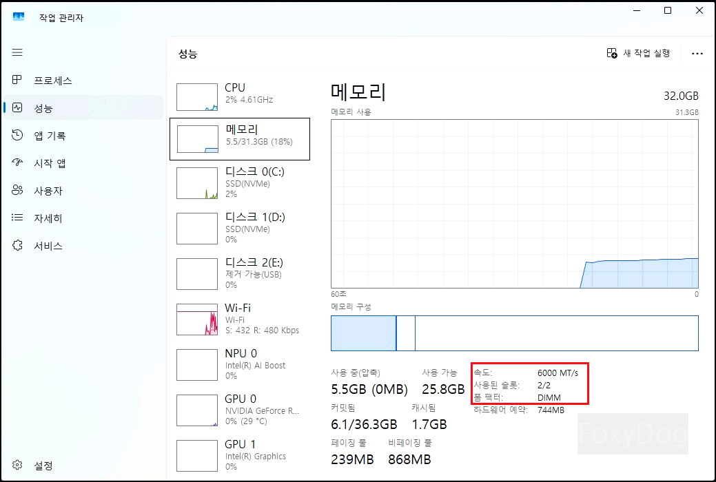Click the 디스크 2(E:) label
Screen dimensions: 716x482
coord(254,263)
